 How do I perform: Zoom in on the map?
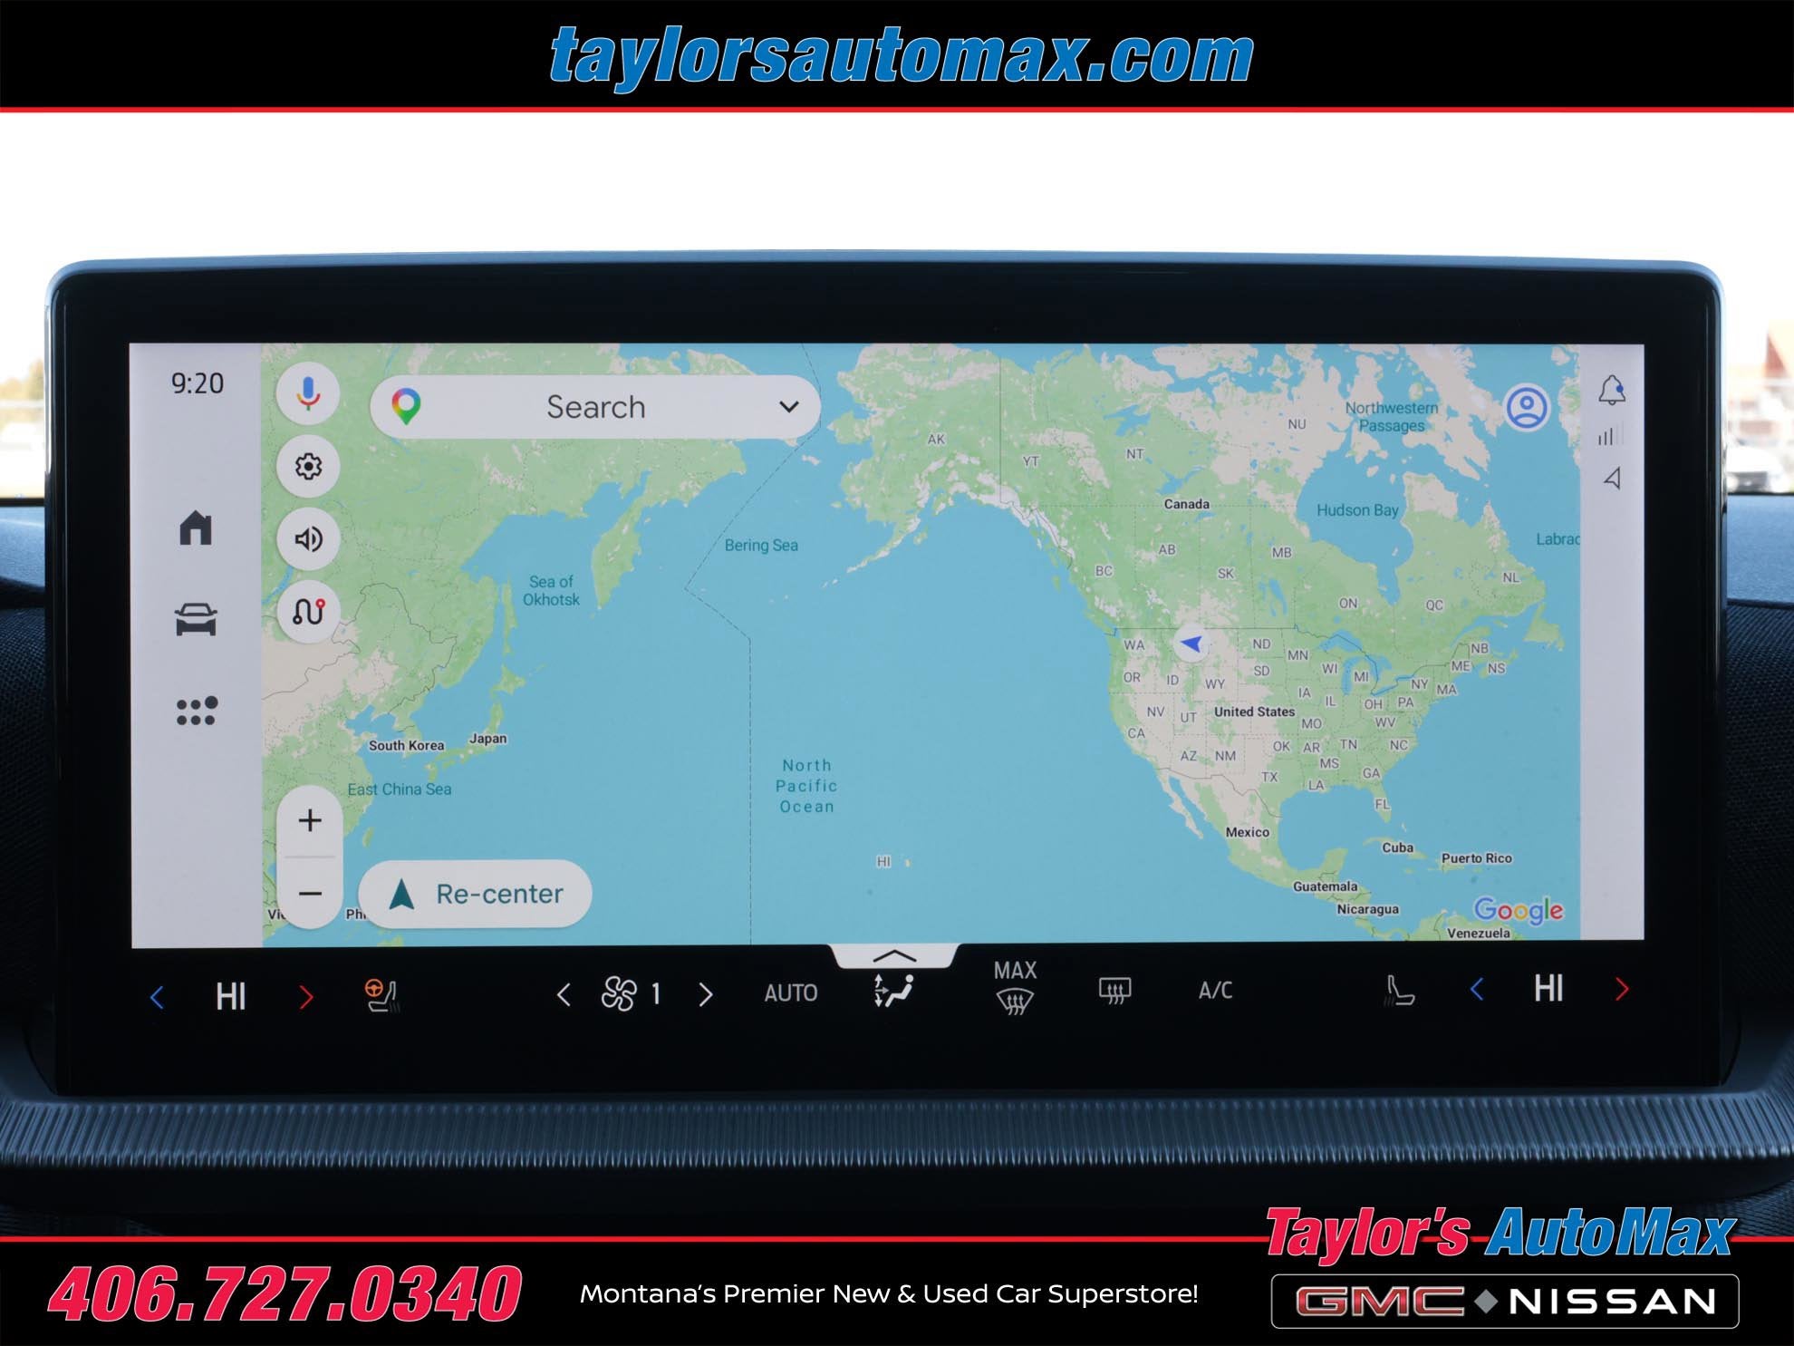[310, 820]
